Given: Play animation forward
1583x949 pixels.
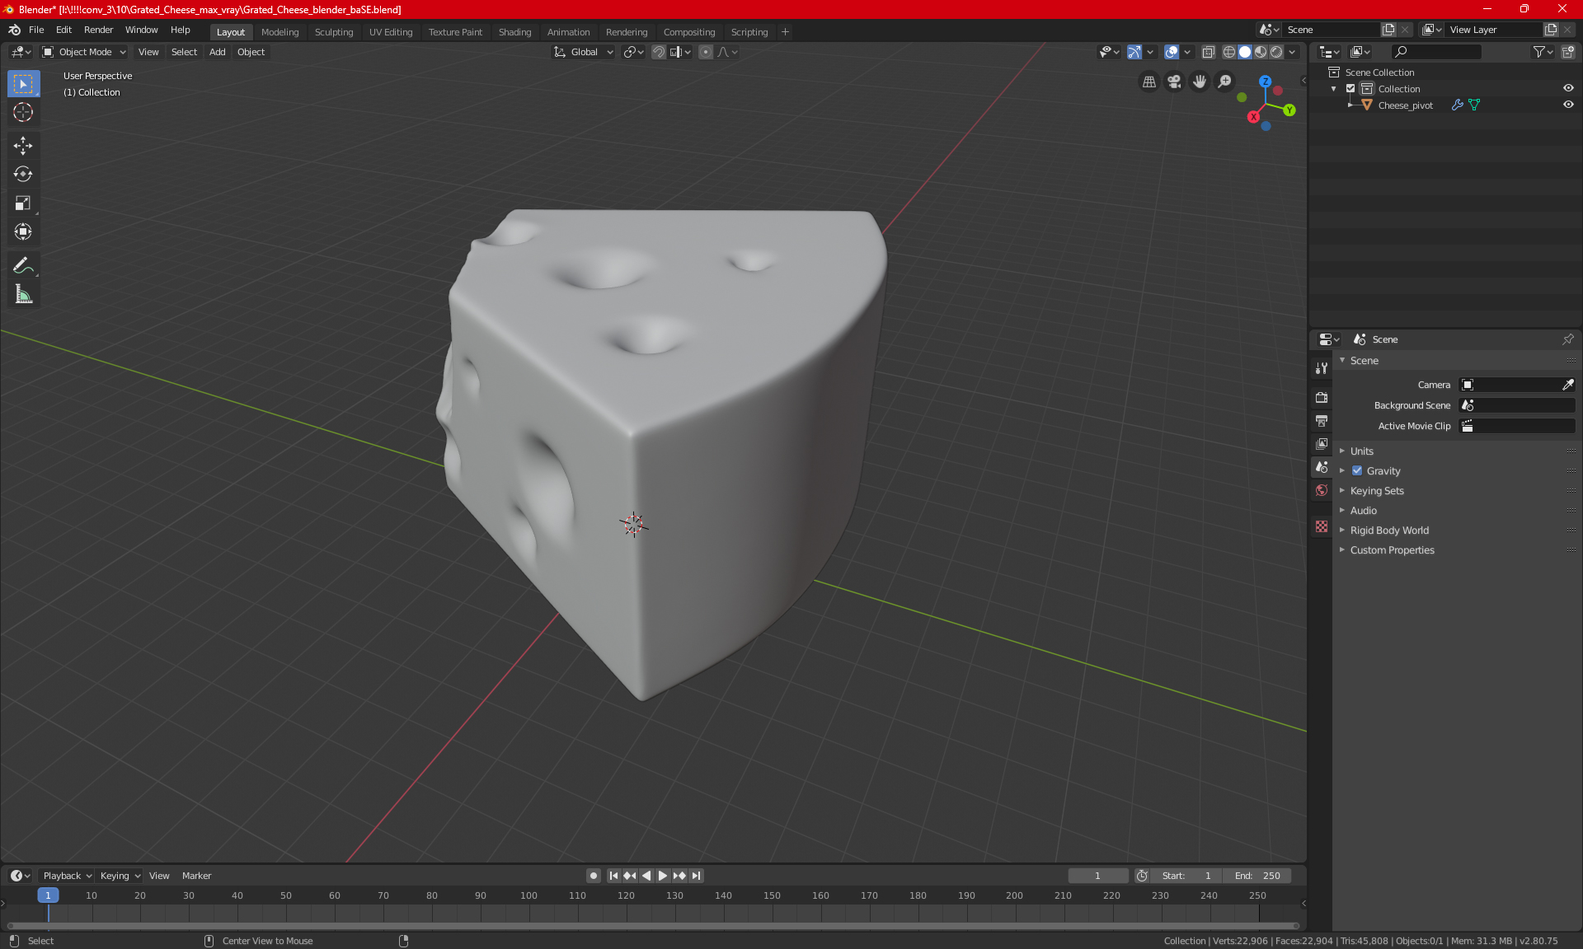Looking at the screenshot, I should 663,876.
